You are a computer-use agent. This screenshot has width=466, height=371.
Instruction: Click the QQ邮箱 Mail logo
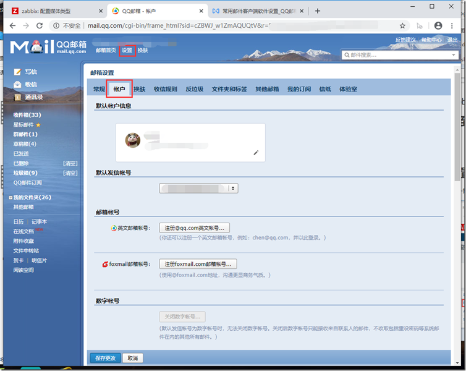point(48,47)
